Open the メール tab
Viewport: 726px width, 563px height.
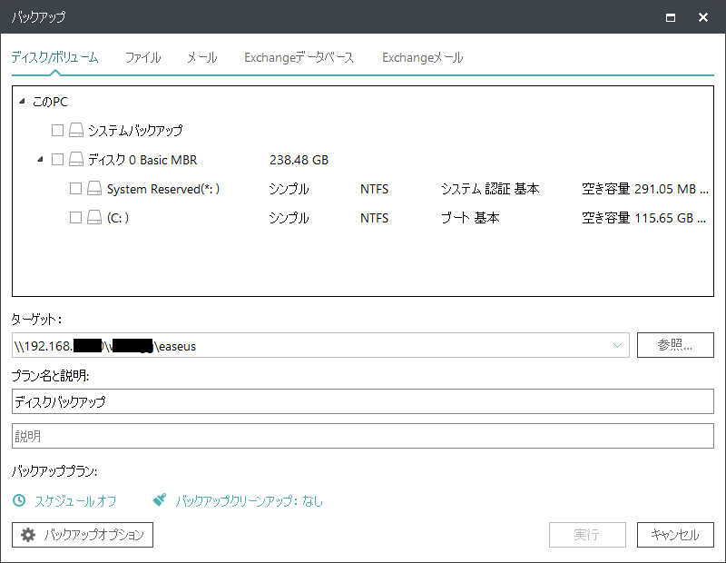tap(202, 57)
